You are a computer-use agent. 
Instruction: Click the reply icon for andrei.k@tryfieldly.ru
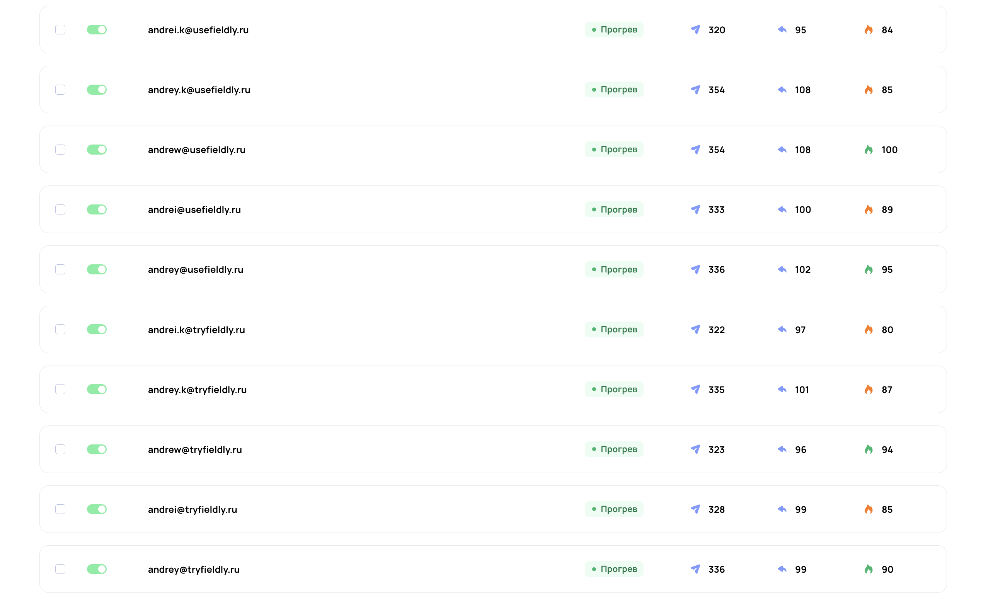point(782,330)
